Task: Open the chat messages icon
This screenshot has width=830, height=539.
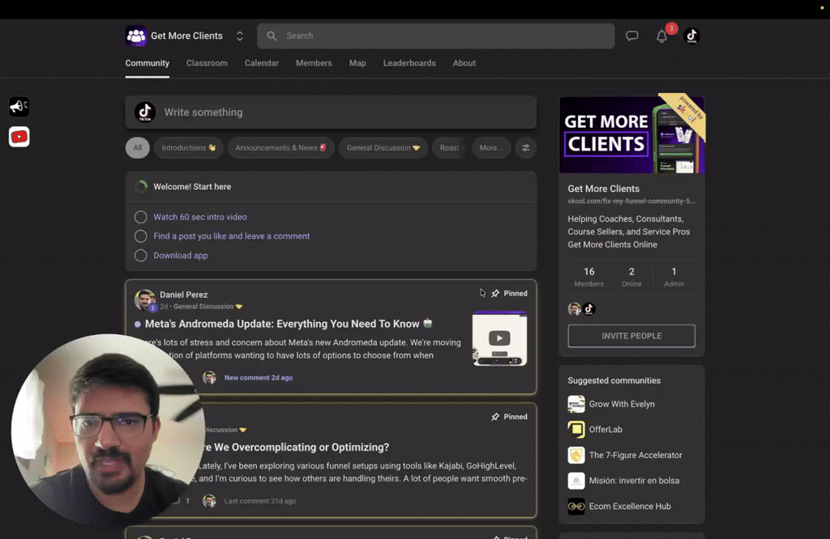Action: tap(631, 36)
